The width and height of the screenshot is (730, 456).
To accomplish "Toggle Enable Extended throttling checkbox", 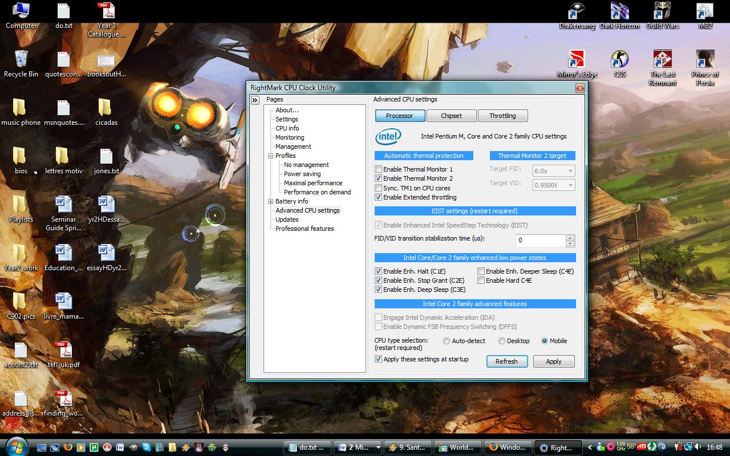I will click(x=378, y=197).
